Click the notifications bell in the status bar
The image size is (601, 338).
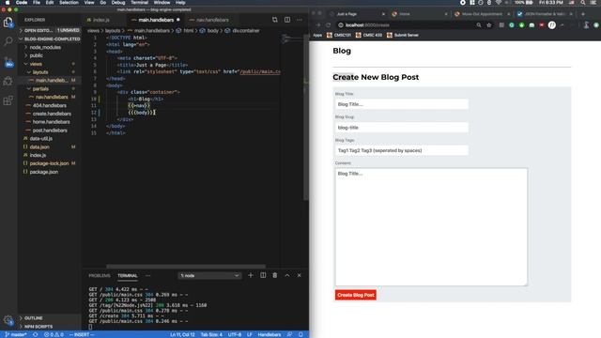300,334
